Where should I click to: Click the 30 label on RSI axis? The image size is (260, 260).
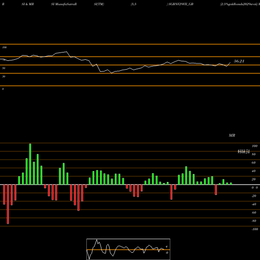click(x=4, y=76)
